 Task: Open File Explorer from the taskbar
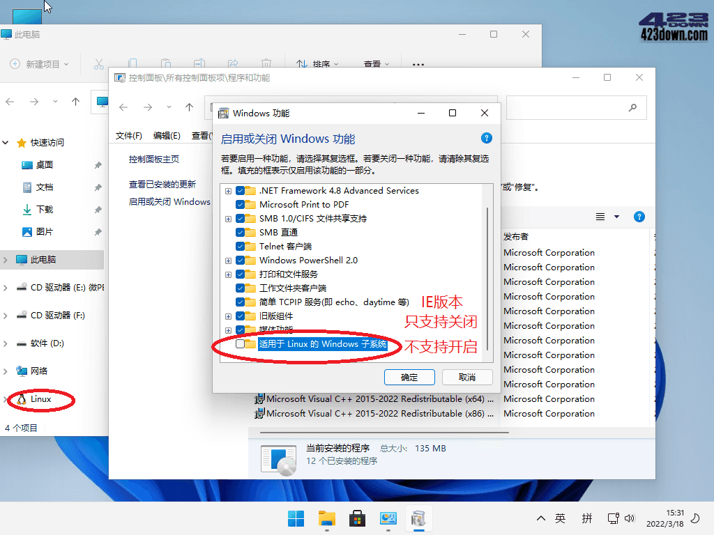pyautogui.click(x=327, y=518)
